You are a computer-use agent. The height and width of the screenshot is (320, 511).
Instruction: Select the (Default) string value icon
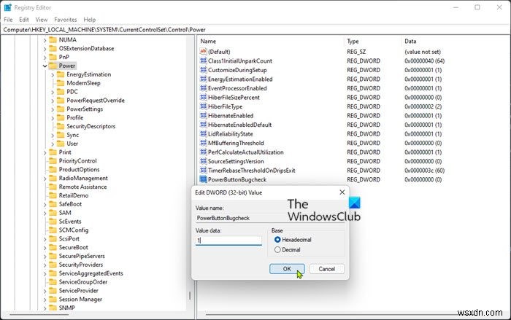pyautogui.click(x=203, y=52)
